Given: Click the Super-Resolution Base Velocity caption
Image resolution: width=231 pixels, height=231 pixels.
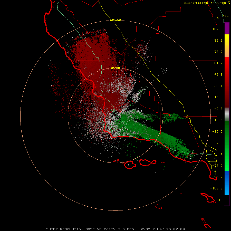Looking at the screenshot, I should (115, 229).
